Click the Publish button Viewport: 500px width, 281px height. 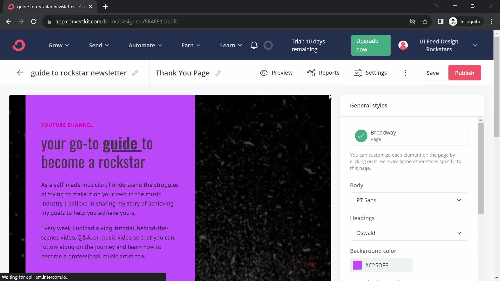click(x=465, y=72)
